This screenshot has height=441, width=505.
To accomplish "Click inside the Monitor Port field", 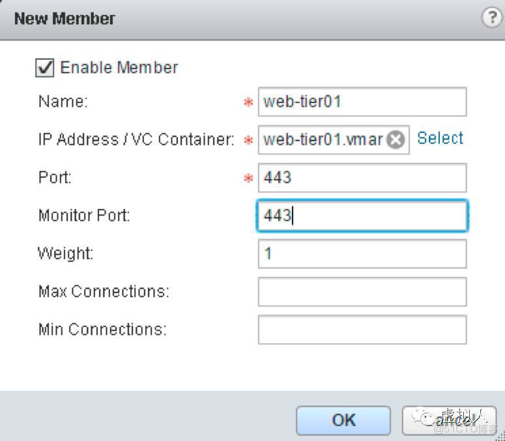I will [x=362, y=216].
